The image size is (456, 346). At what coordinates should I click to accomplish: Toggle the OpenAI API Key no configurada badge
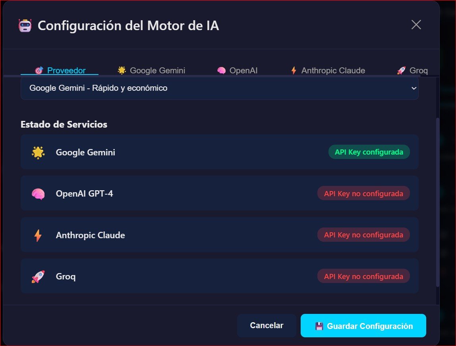(363, 193)
